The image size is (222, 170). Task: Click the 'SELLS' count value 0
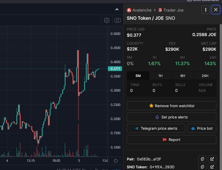click(177, 90)
